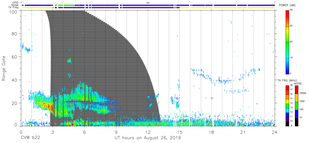Viewport: 309px width, 143px height.
Task: Click the Range Gate tick label '80'
Action: click(15, 34)
